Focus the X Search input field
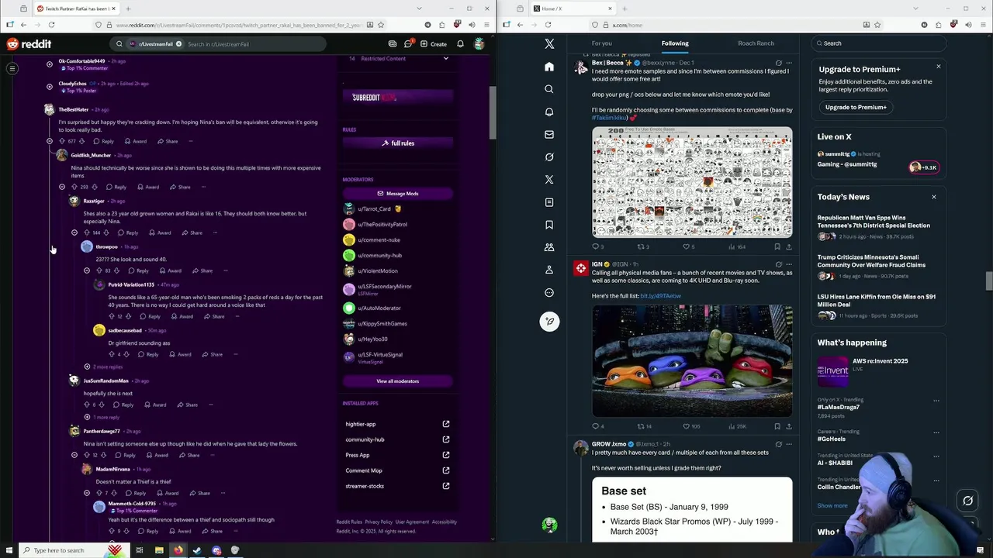The width and height of the screenshot is (993, 558). coord(878,43)
